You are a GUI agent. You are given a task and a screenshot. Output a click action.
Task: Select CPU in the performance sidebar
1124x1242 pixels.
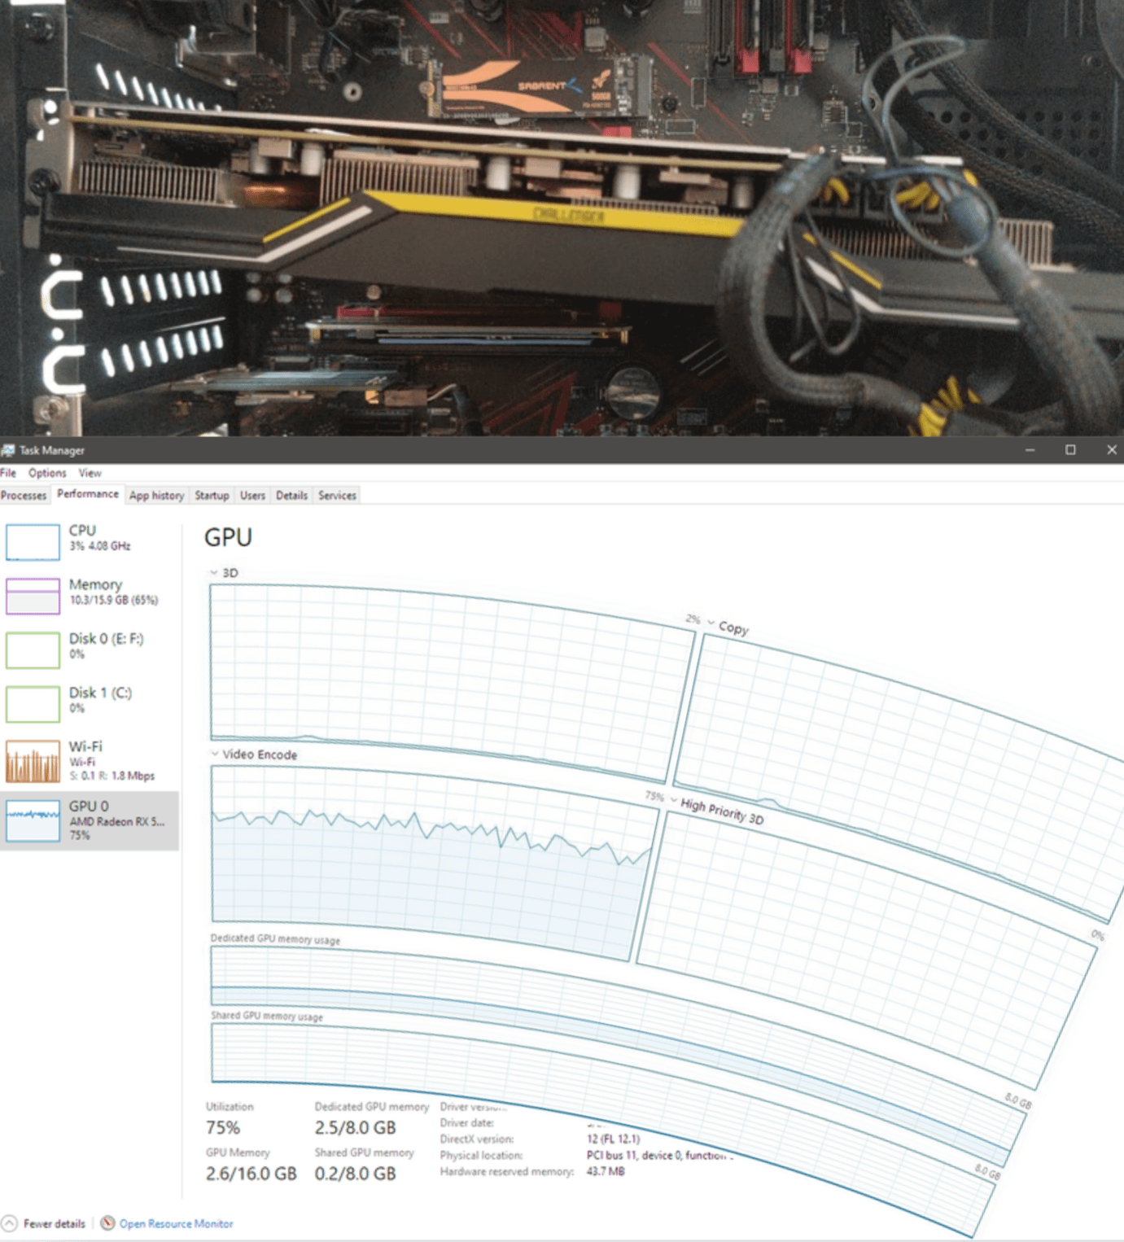click(90, 541)
